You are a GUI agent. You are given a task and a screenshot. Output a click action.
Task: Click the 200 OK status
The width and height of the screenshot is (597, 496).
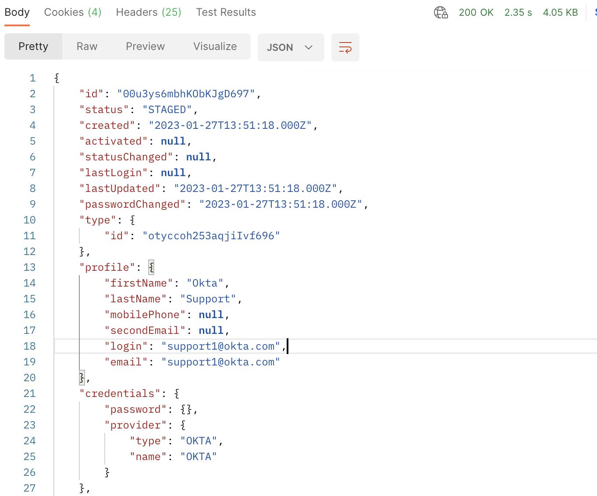(x=476, y=12)
